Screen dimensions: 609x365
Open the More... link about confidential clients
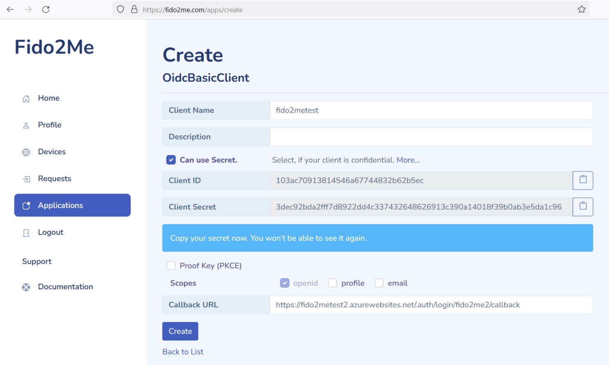408,160
